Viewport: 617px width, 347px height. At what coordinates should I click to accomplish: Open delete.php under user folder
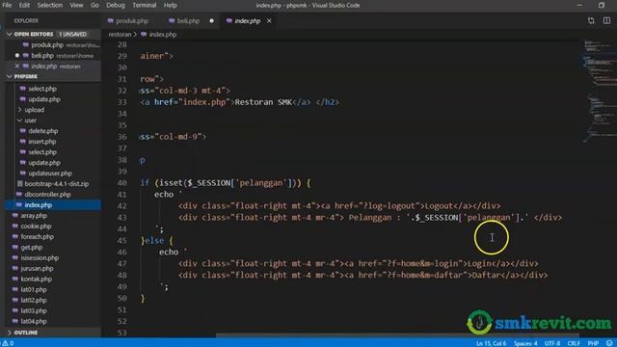pyautogui.click(x=42, y=131)
